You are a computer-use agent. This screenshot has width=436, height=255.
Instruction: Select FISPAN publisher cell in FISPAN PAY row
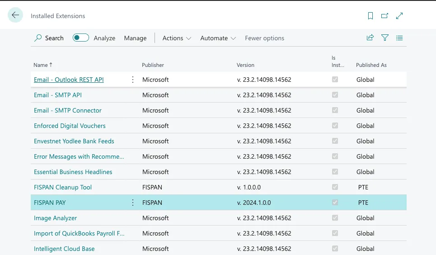[x=152, y=203]
